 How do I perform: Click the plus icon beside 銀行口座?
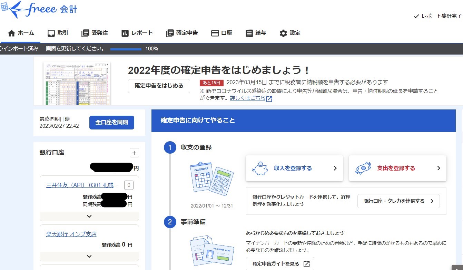[134, 153]
